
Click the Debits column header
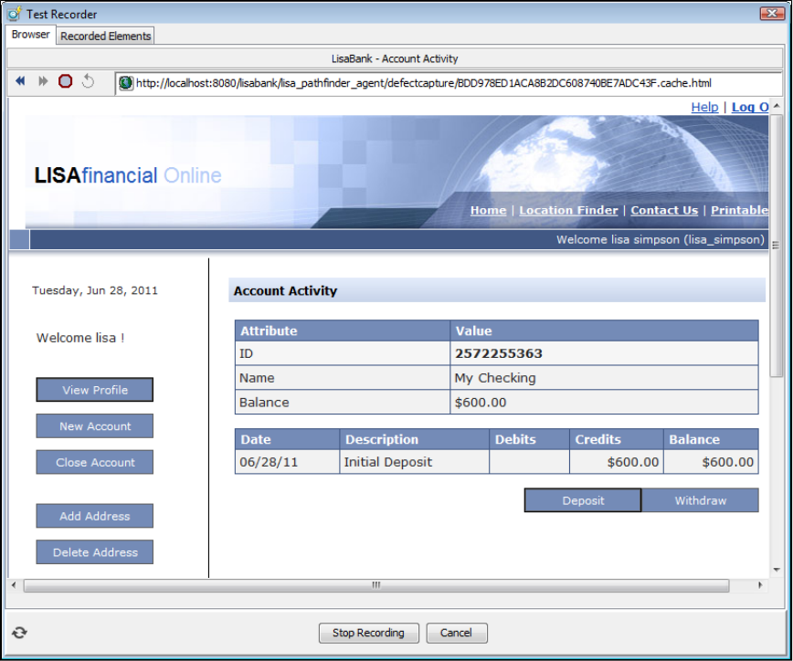tap(529, 439)
